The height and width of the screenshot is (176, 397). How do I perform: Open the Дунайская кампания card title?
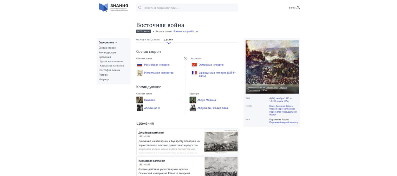click(151, 133)
